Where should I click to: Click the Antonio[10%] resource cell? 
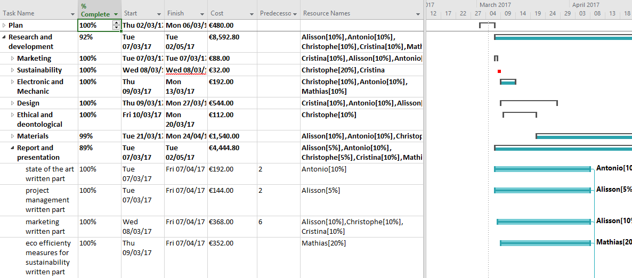[x=324, y=169]
